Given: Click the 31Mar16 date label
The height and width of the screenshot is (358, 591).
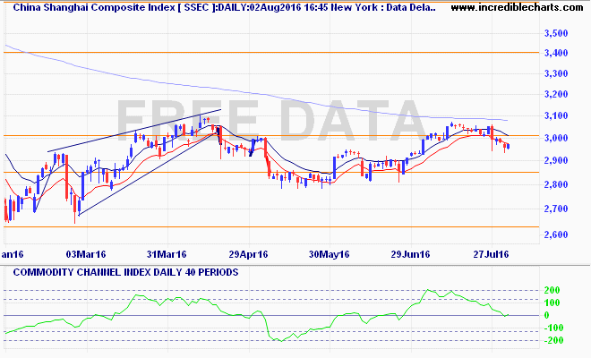Looking at the screenshot, I should pos(167,254).
